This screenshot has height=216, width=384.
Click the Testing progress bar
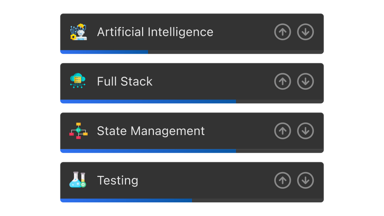click(192, 200)
